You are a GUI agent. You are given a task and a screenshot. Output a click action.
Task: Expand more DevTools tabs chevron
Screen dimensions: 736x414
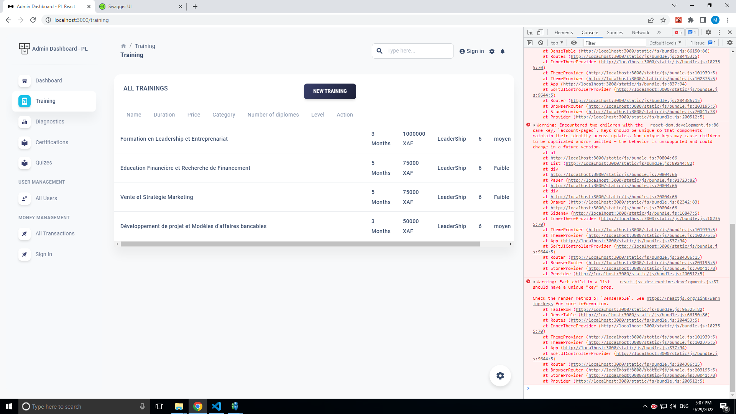(659, 33)
